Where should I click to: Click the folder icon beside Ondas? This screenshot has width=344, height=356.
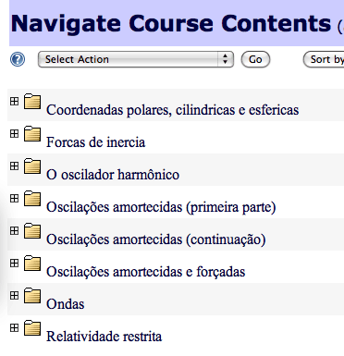32,296
